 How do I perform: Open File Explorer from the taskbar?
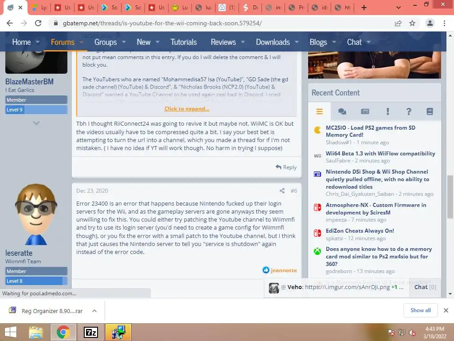[x=36, y=332]
